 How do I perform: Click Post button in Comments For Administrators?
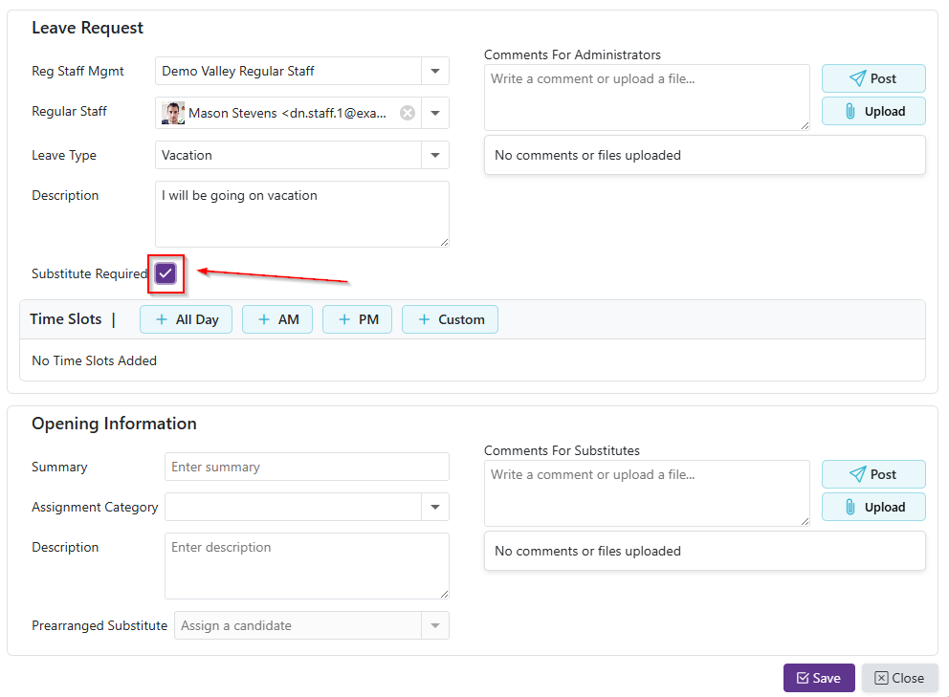click(x=872, y=78)
